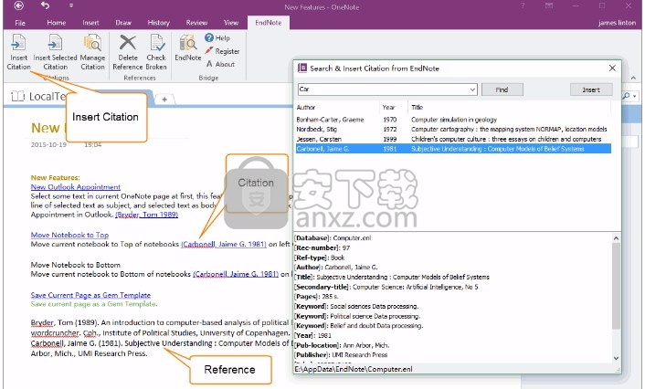Select the Nordbeck, Stig result row
Viewport: 645px width, 389px height.
click(x=453, y=129)
